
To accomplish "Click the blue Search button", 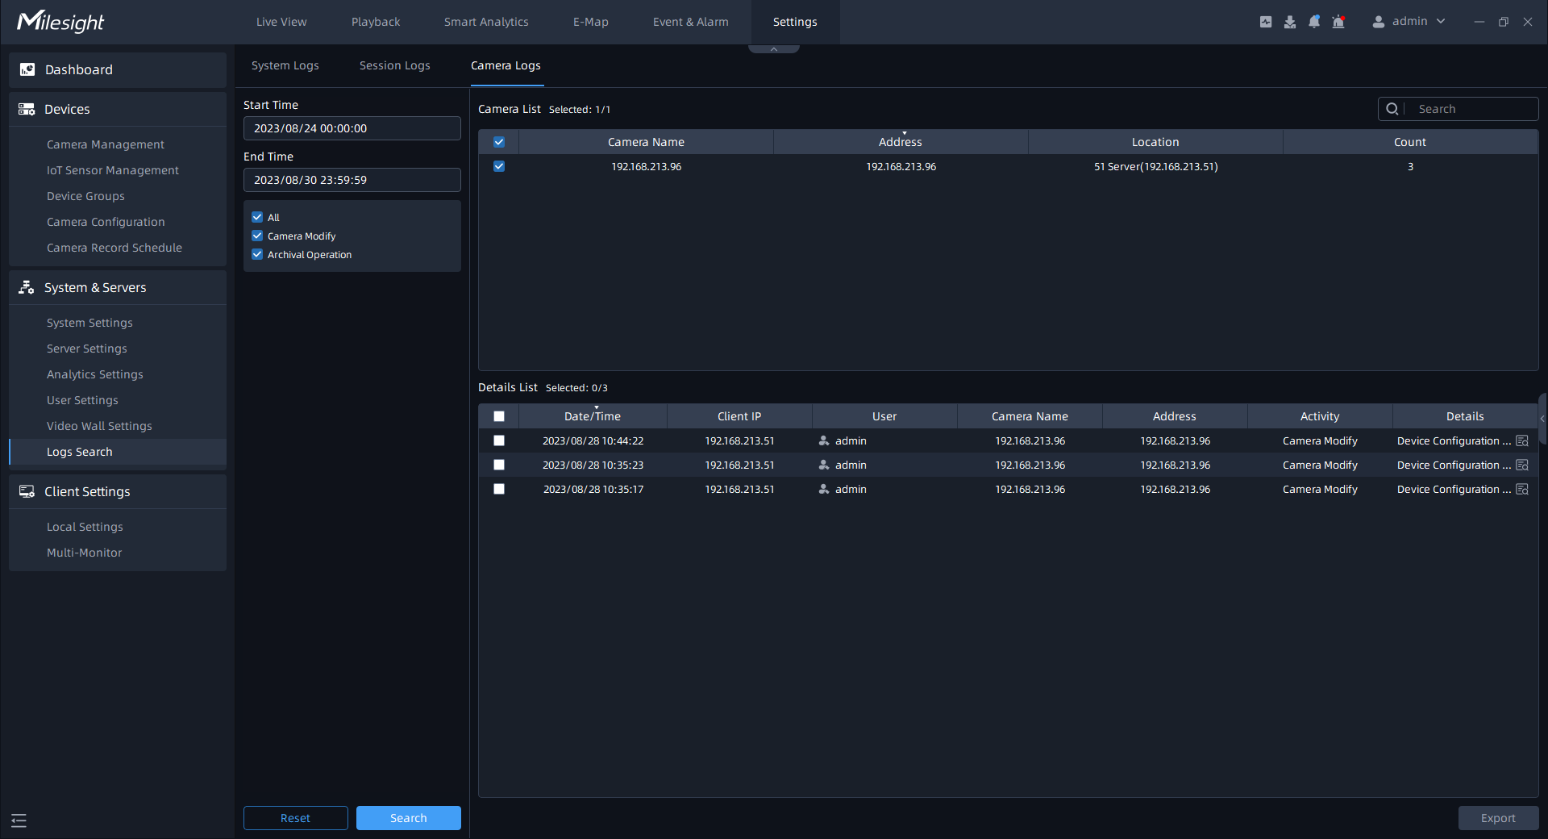I will tap(408, 818).
